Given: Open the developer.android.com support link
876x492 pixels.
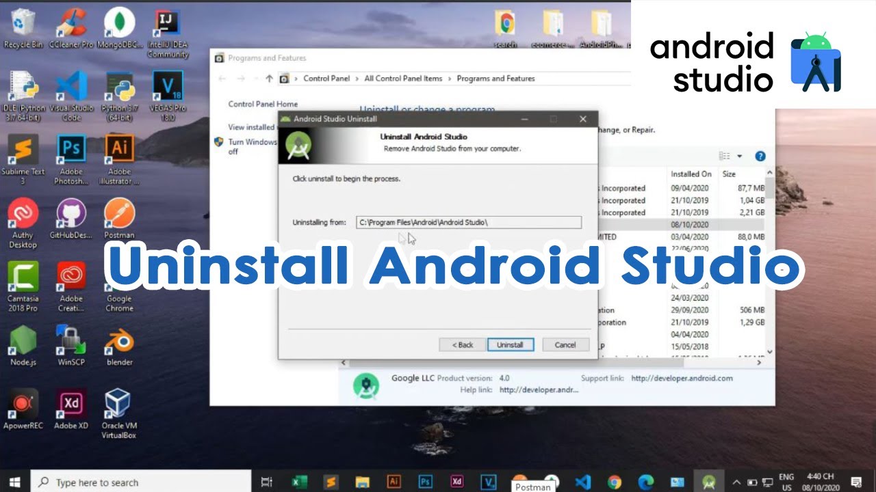Looking at the screenshot, I should (682, 378).
